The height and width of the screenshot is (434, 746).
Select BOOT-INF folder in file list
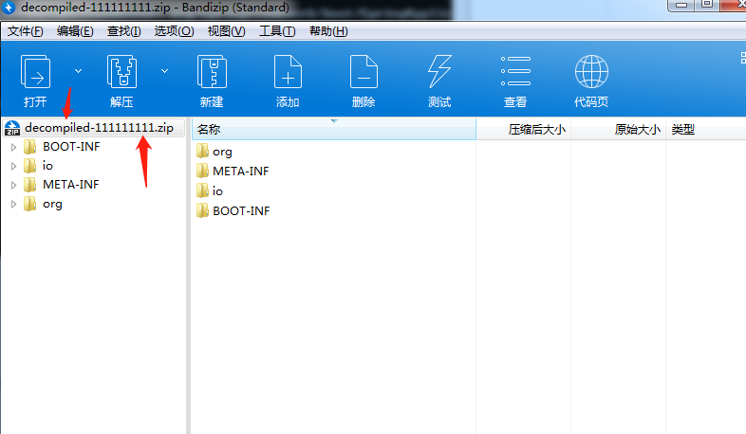(233, 210)
